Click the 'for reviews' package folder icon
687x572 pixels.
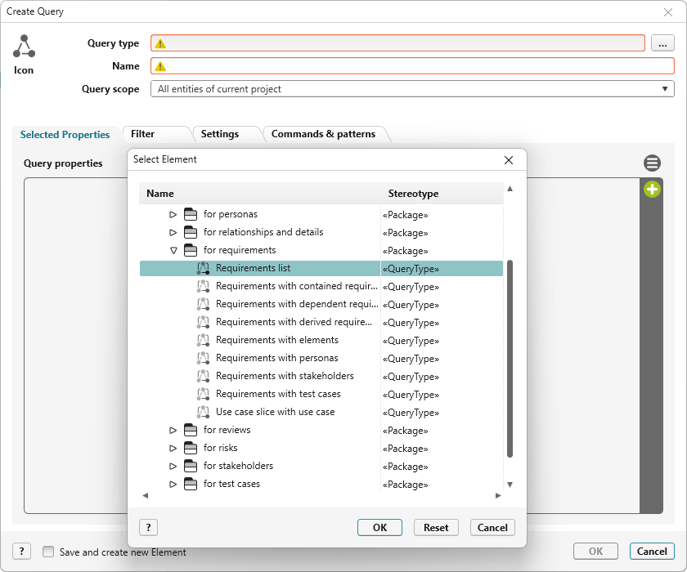pos(191,430)
